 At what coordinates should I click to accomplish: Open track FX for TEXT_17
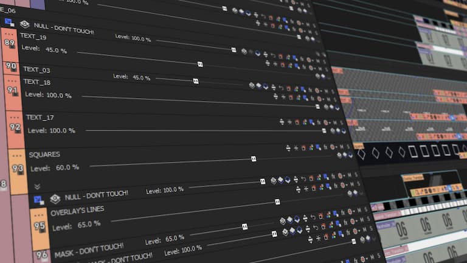[x=319, y=122]
